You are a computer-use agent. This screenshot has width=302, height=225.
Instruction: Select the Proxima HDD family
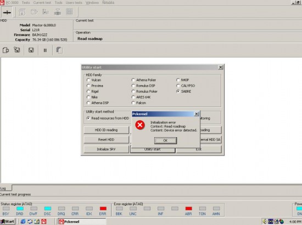point(88,86)
